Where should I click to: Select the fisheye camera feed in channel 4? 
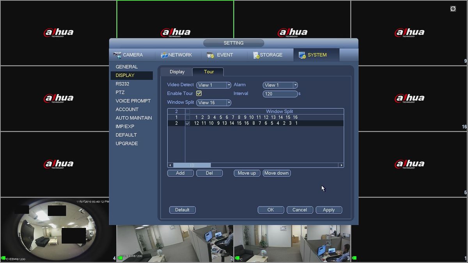58,230
